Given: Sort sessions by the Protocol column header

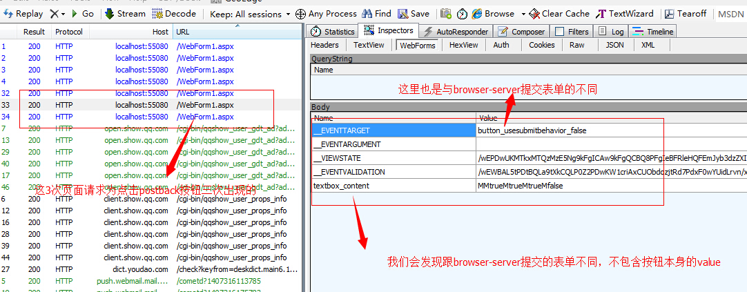Looking at the screenshot, I should [68, 32].
